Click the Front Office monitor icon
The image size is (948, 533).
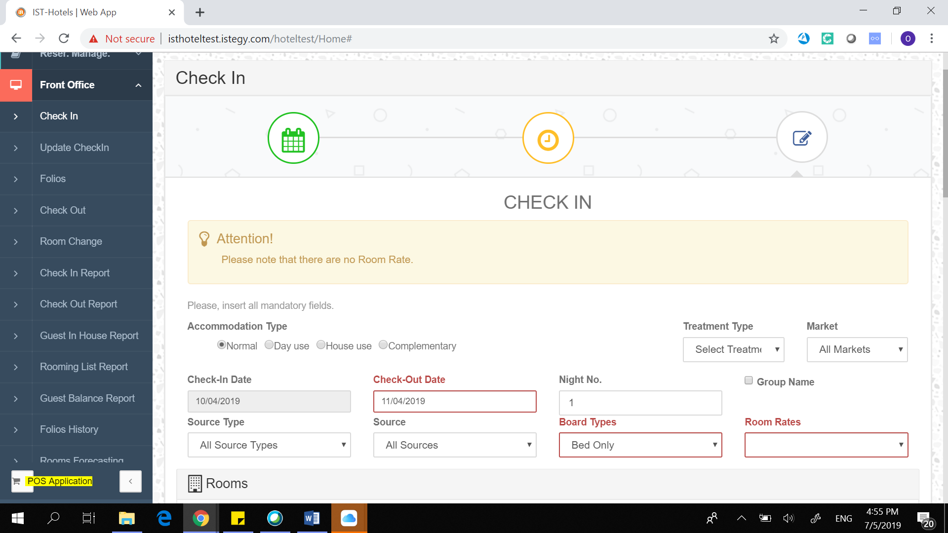click(x=16, y=85)
